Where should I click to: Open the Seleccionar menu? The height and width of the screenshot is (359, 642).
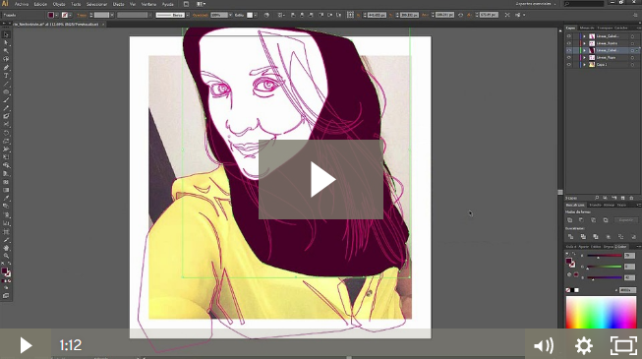[x=96, y=4]
